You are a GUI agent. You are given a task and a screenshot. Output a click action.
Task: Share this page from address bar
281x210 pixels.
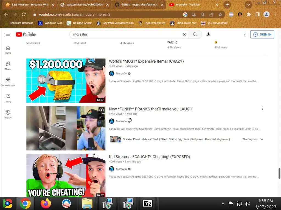tap(212, 14)
